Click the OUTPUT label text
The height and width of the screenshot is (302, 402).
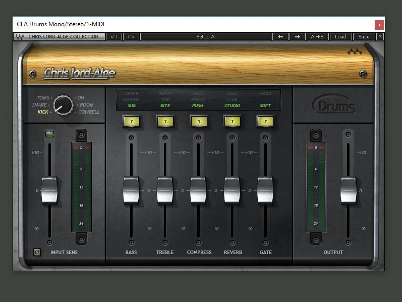tap(333, 253)
